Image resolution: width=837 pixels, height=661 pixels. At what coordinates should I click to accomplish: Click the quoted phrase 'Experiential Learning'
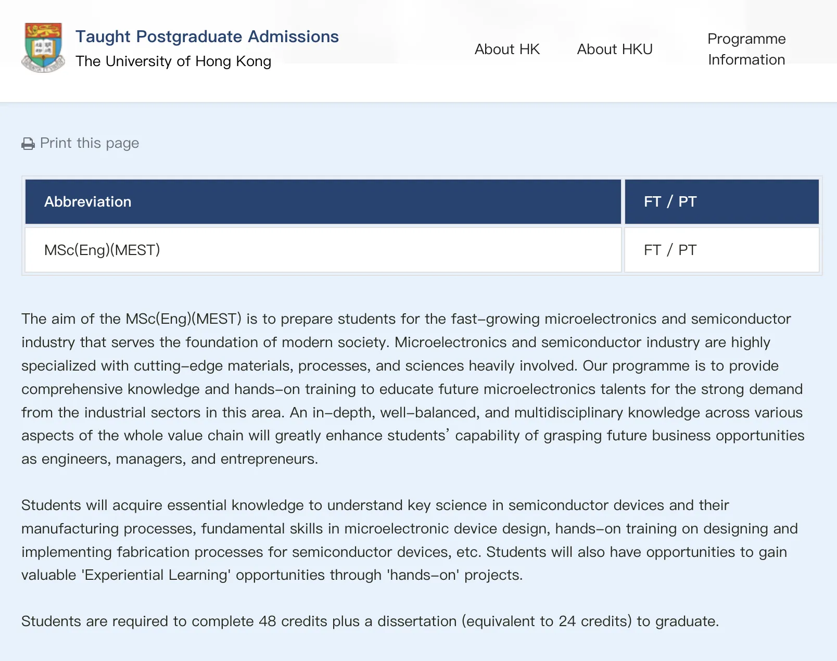point(155,575)
